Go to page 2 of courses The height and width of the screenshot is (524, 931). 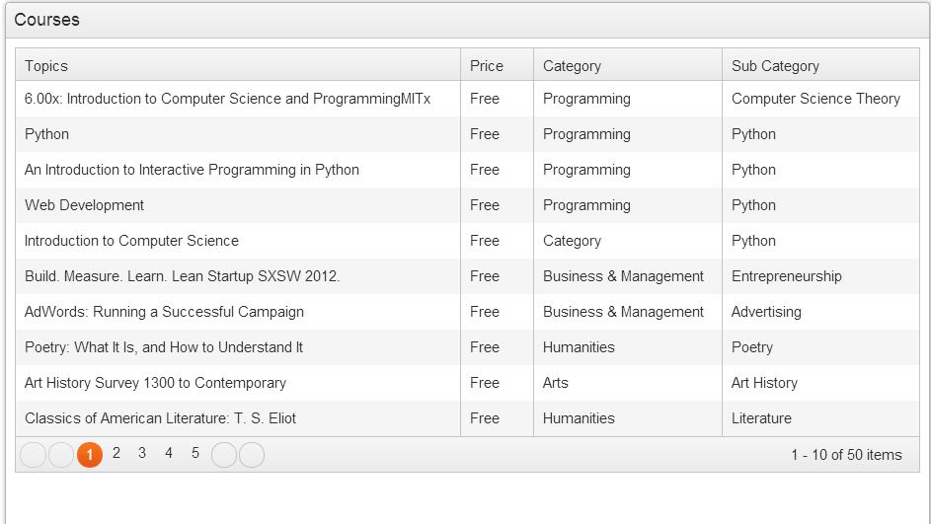pyautogui.click(x=116, y=454)
